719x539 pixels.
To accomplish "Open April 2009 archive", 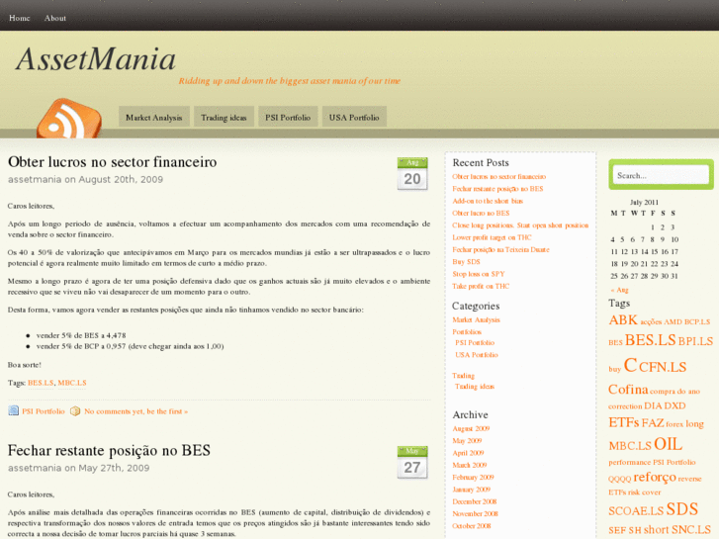I will coord(468,453).
